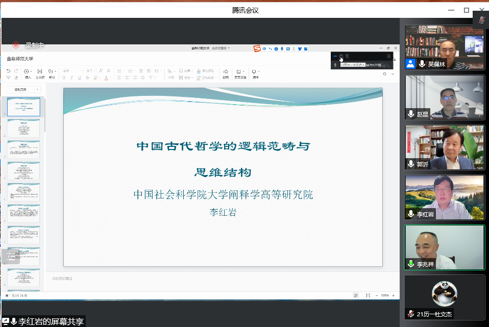
Task: Click the Insert (插入) plus icon
Action: pyautogui.click(x=27, y=71)
